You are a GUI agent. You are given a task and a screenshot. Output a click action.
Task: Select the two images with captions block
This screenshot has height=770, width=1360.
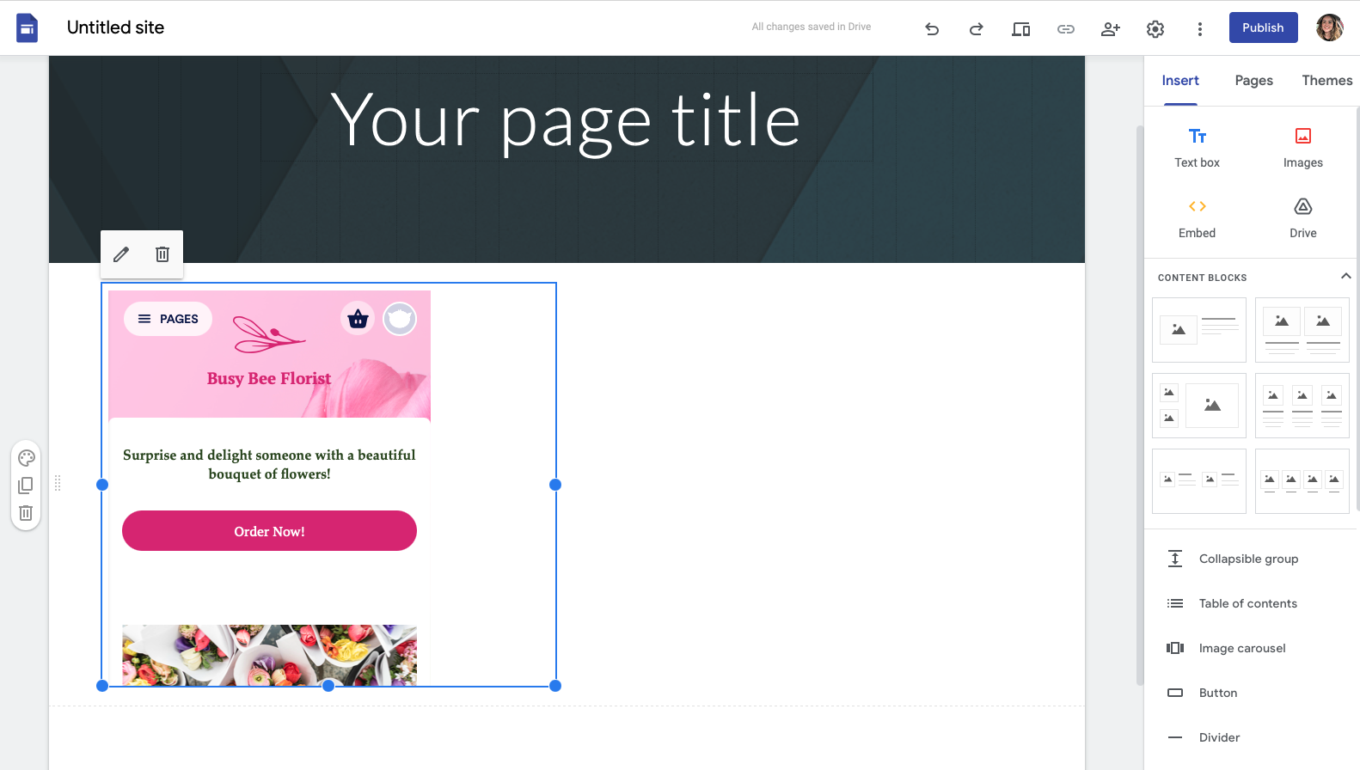coord(1302,330)
